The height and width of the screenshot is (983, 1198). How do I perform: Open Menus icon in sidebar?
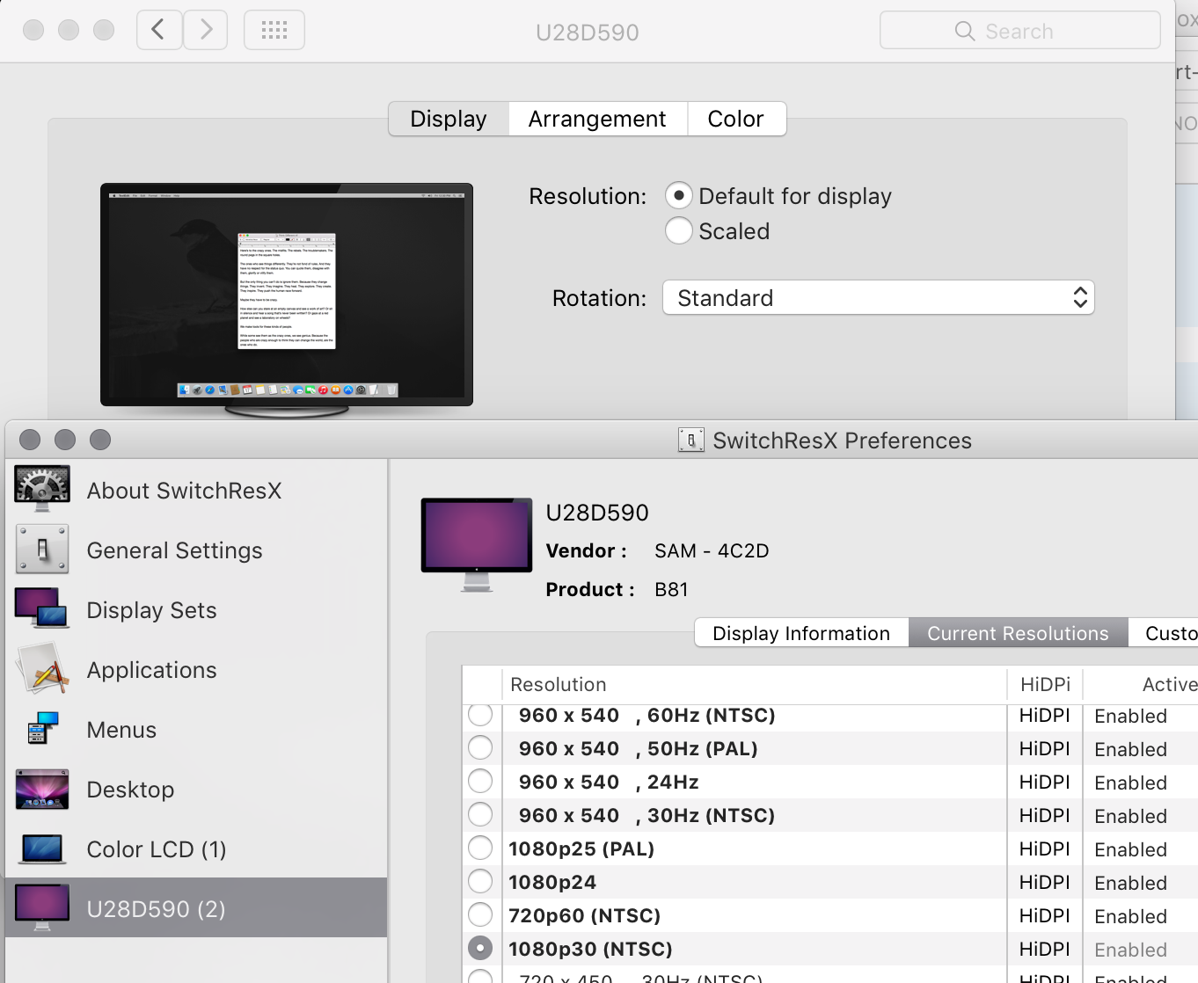42,729
